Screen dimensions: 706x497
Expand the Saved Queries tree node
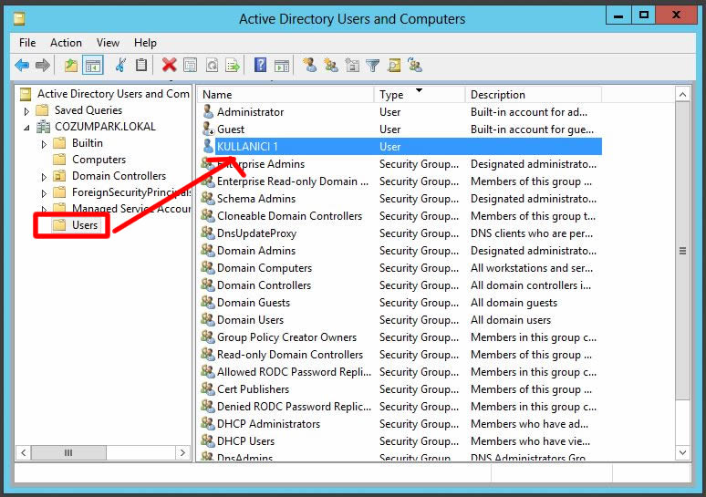[x=27, y=110]
